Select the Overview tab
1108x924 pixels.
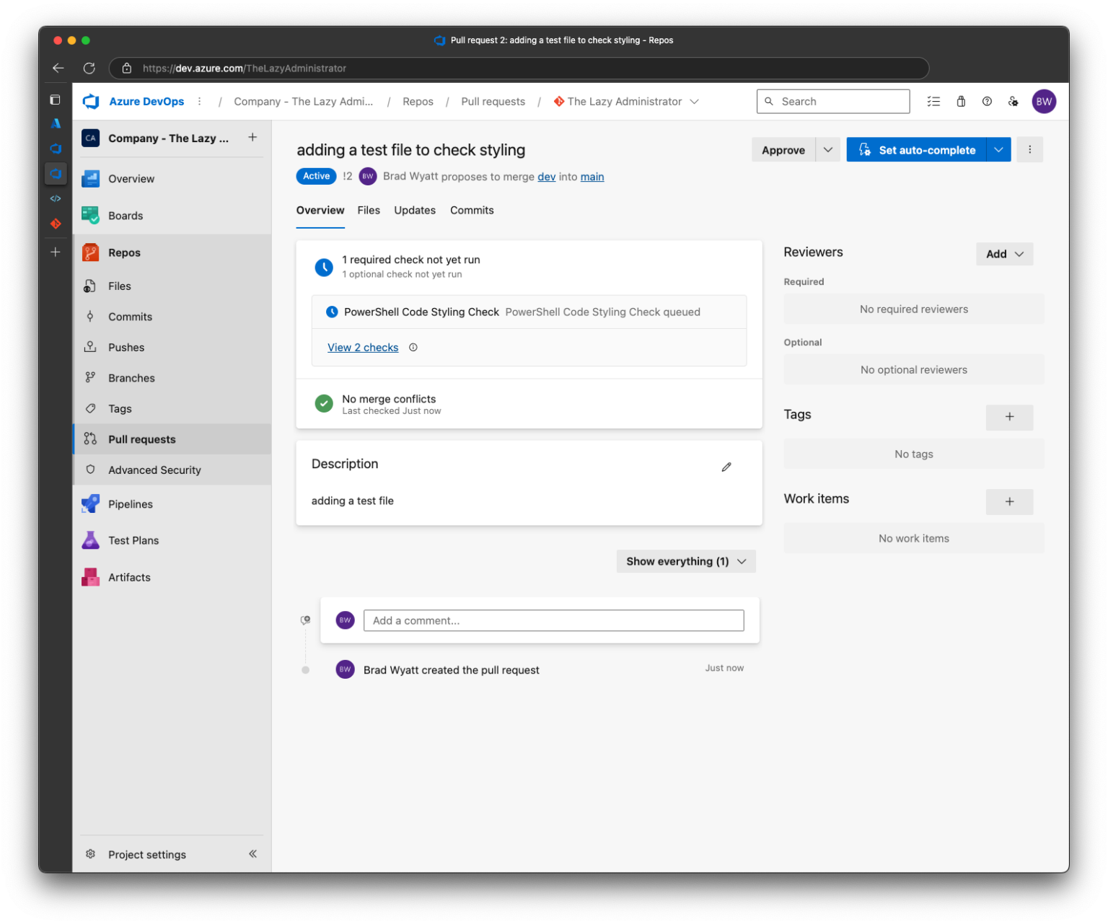coord(320,211)
